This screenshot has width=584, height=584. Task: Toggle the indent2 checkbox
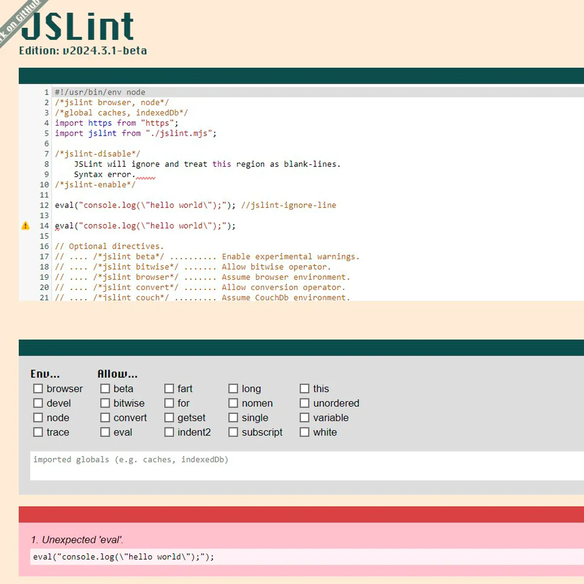[169, 432]
